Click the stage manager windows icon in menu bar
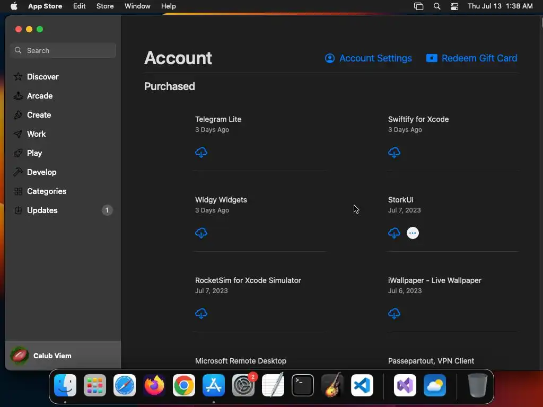Viewport: 543px width, 407px height. (419, 6)
